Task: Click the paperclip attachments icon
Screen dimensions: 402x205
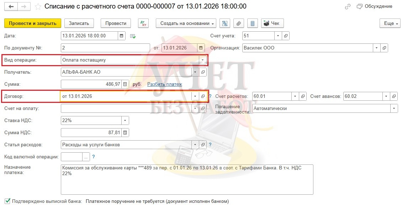Action: click(x=239, y=23)
